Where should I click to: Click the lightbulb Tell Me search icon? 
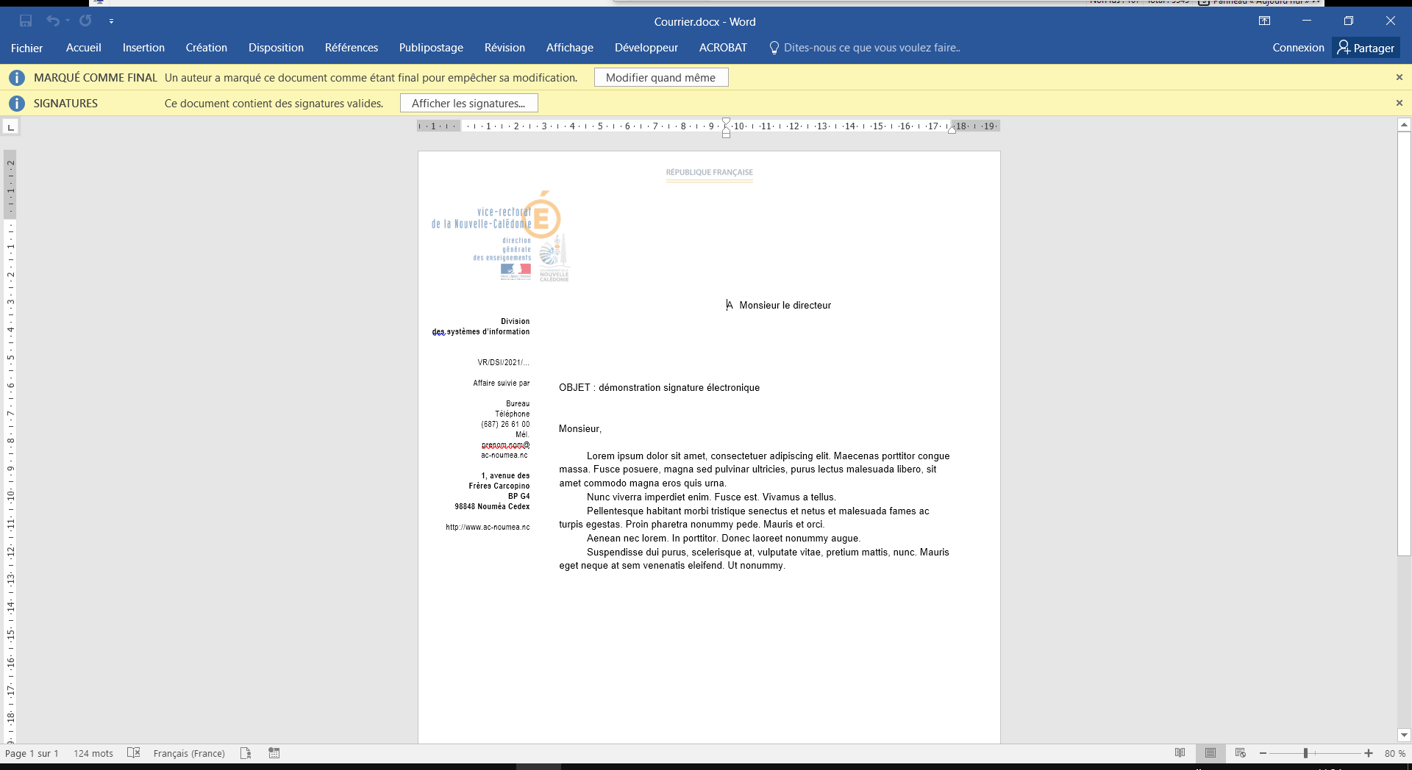click(774, 48)
